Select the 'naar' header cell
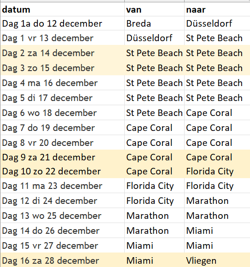250x267 pixels. point(217,9)
